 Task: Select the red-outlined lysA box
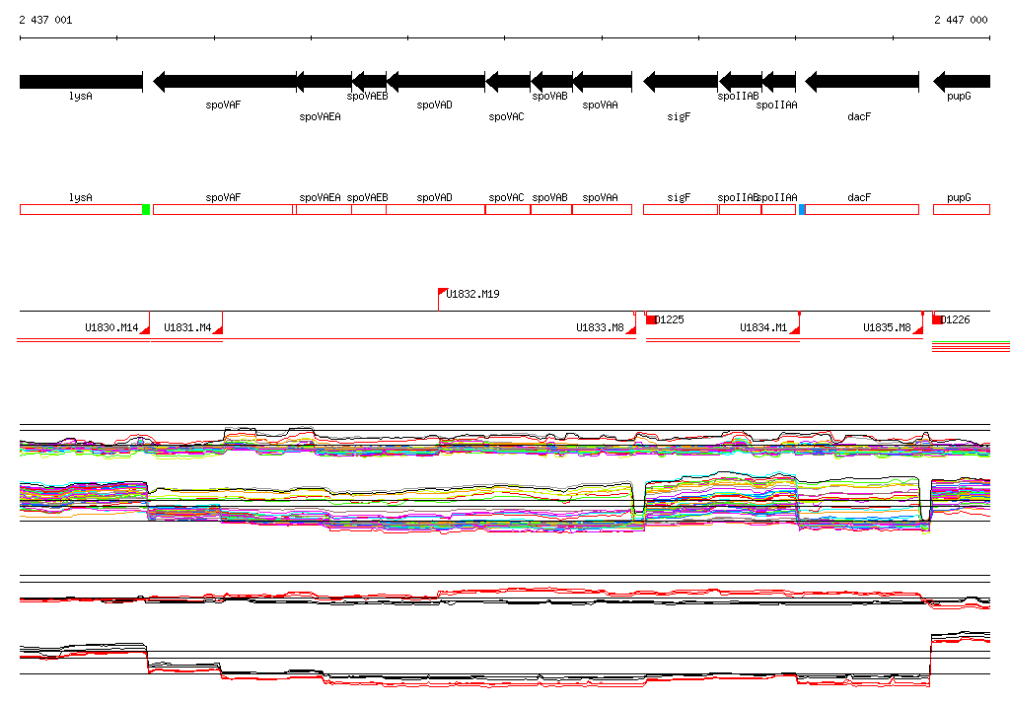[81, 209]
